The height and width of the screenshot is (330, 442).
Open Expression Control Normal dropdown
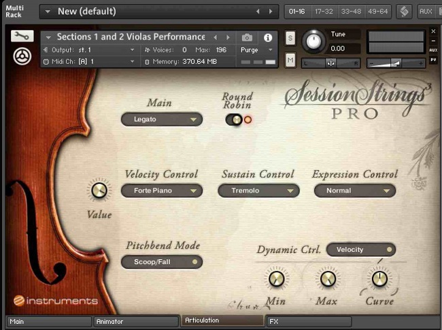point(355,191)
